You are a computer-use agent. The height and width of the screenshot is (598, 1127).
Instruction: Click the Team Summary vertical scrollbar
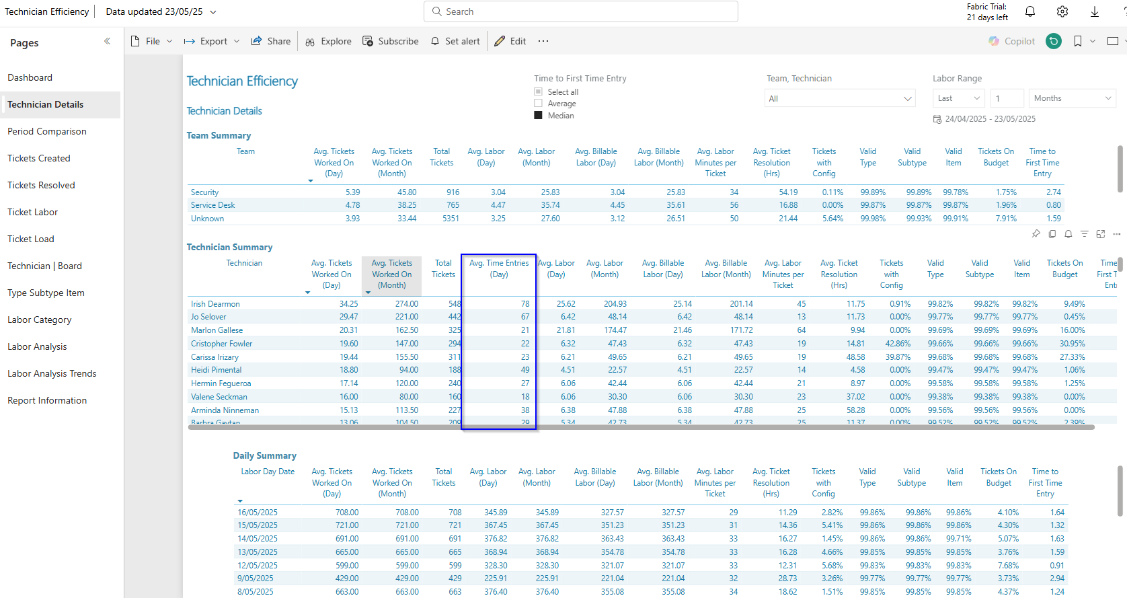click(x=1120, y=169)
